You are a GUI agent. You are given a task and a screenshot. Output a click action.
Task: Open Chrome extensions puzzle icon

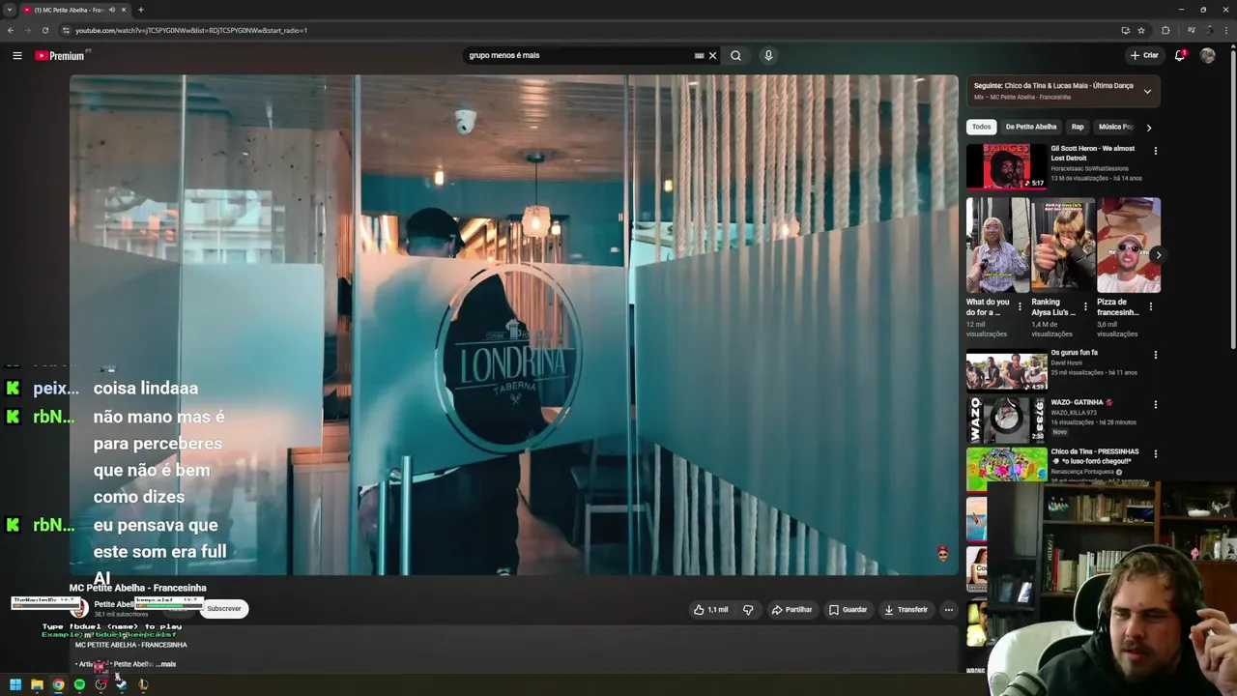point(1165,30)
